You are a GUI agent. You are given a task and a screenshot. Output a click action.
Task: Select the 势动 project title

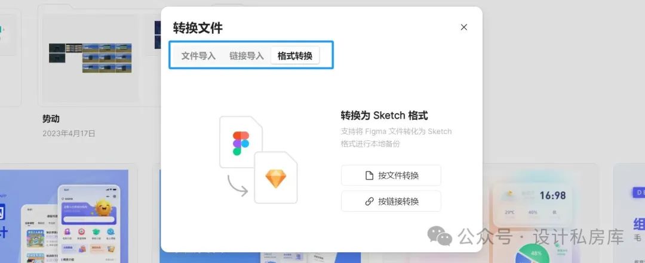(51, 119)
